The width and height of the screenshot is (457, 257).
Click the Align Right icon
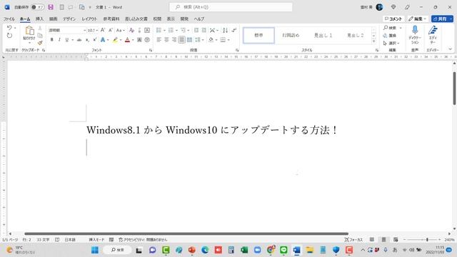[x=174, y=40]
